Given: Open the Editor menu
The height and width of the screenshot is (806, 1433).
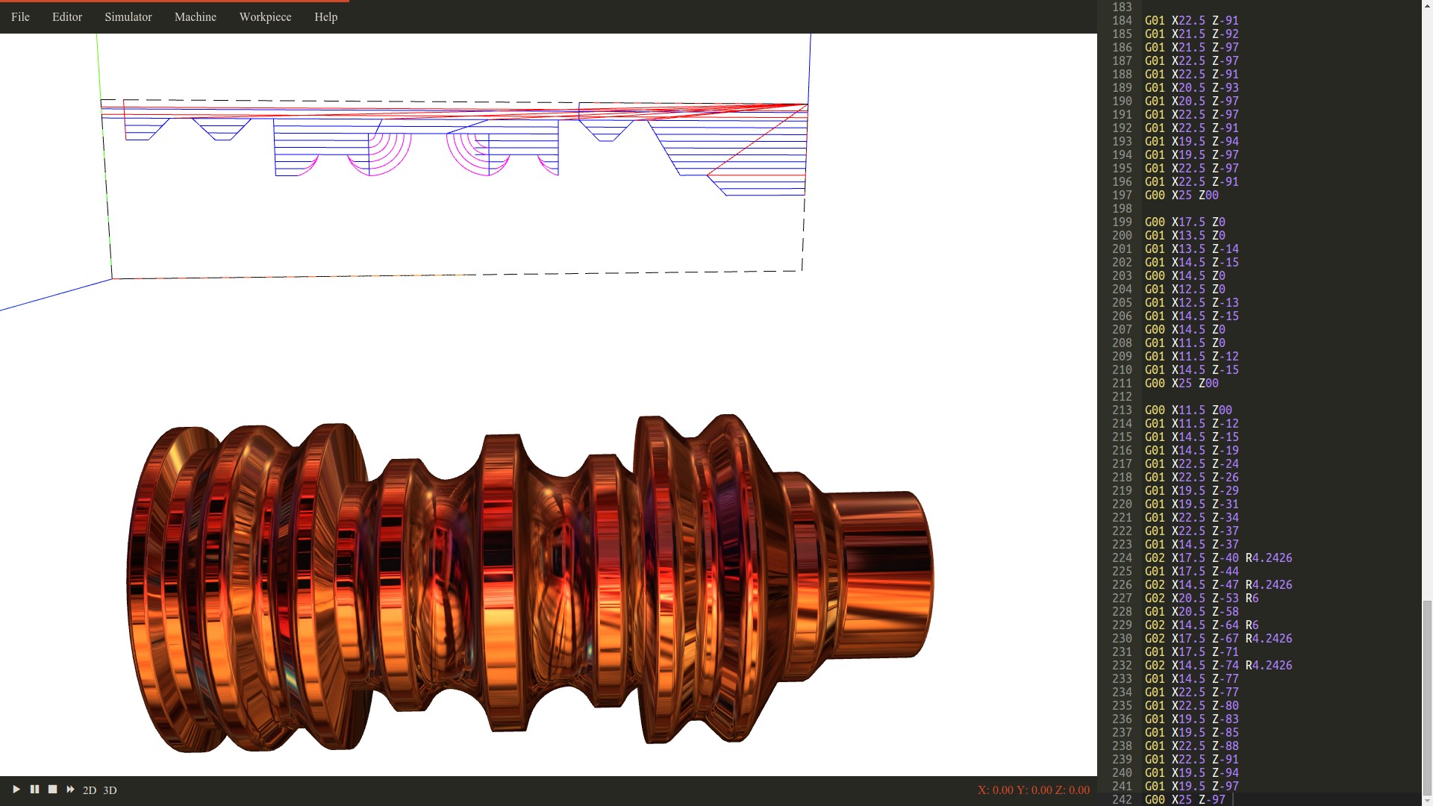Looking at the screenshot, I should tap(67, 16).
